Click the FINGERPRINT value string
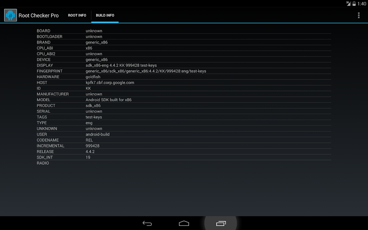 [146, 71]
